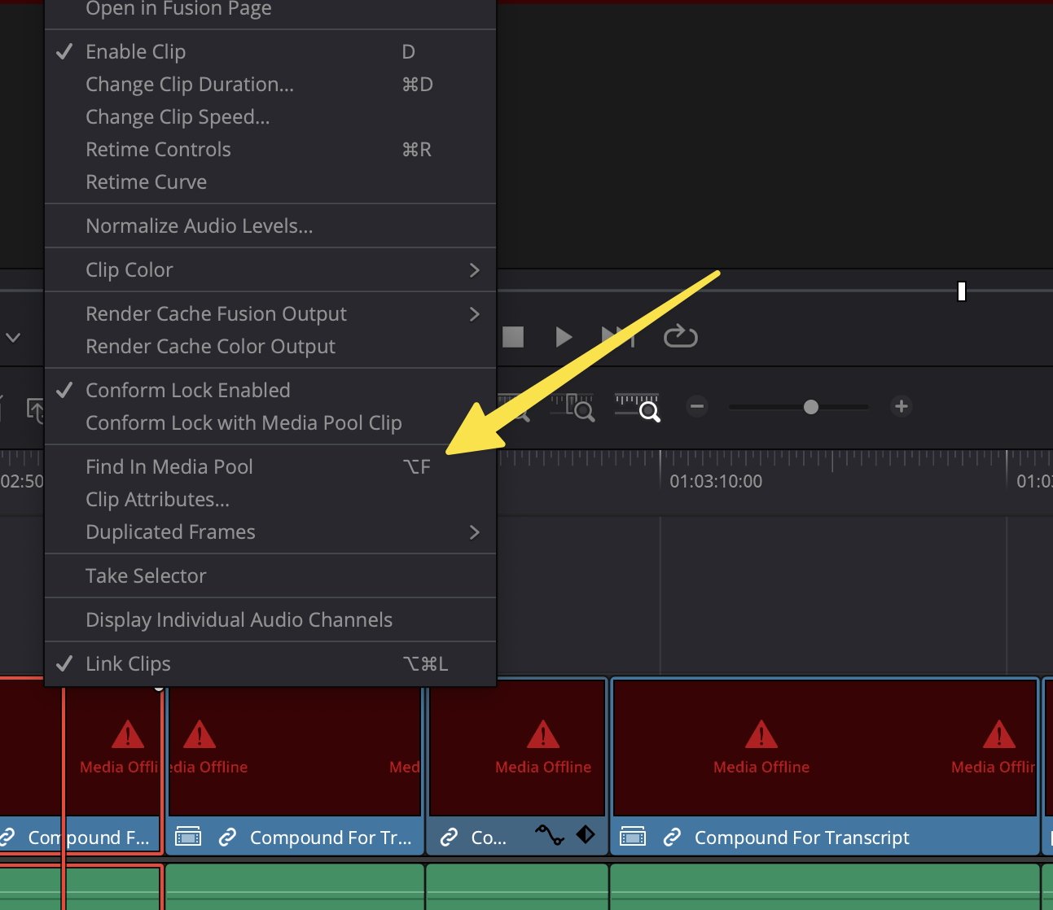Viewport: 1053px width, 910px height.
Task: Select the Custom Zoom timeline icon
Action: point(638,407)
